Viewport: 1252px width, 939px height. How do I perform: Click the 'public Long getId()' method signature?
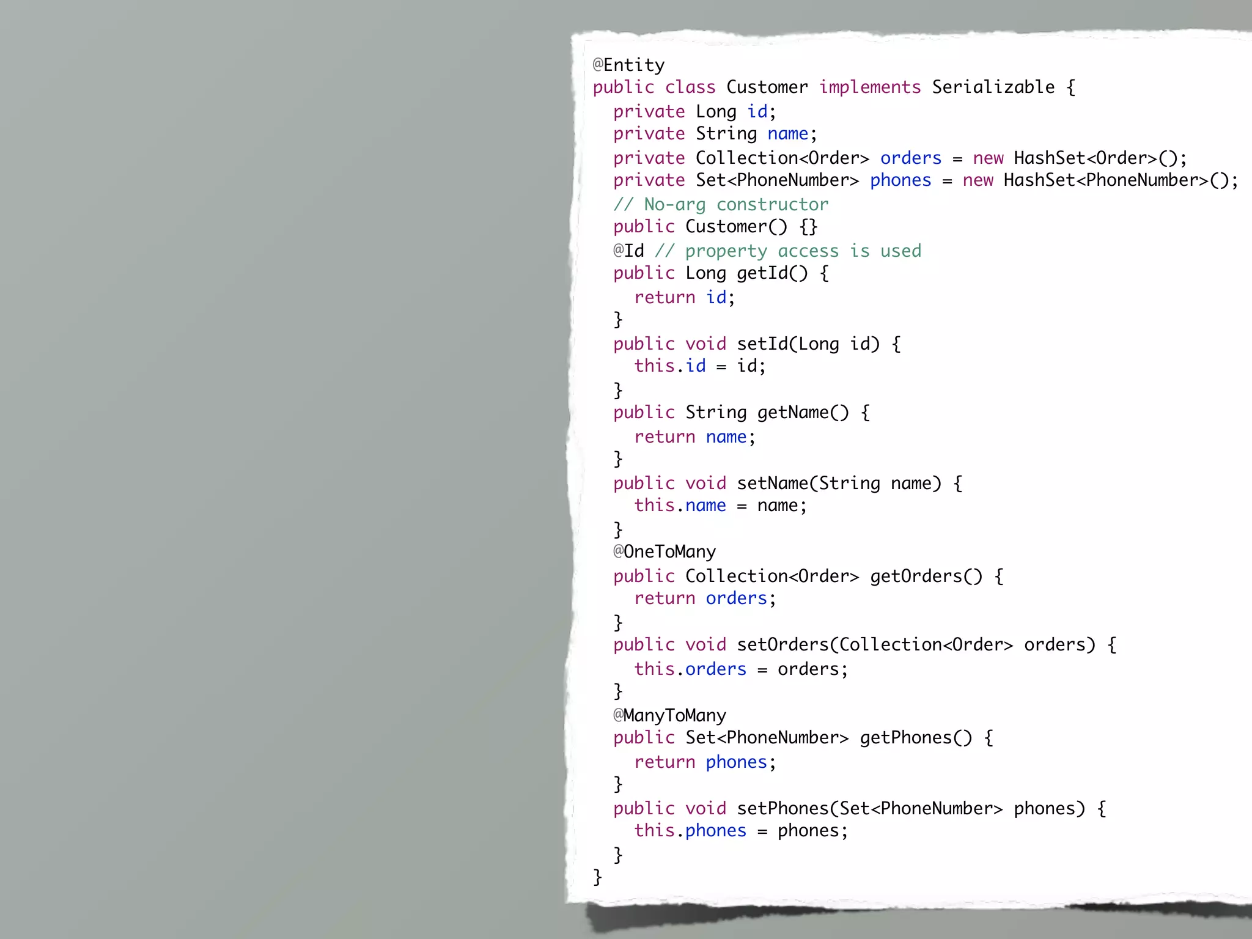[721, 273]
